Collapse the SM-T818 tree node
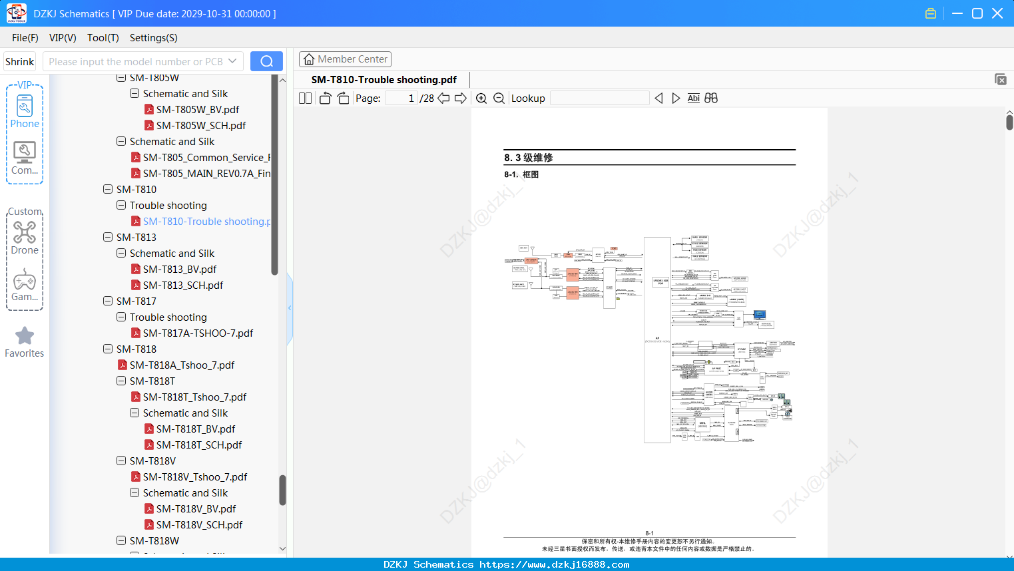The height and width of the screenshot is (571, 1014). [108, 349]
